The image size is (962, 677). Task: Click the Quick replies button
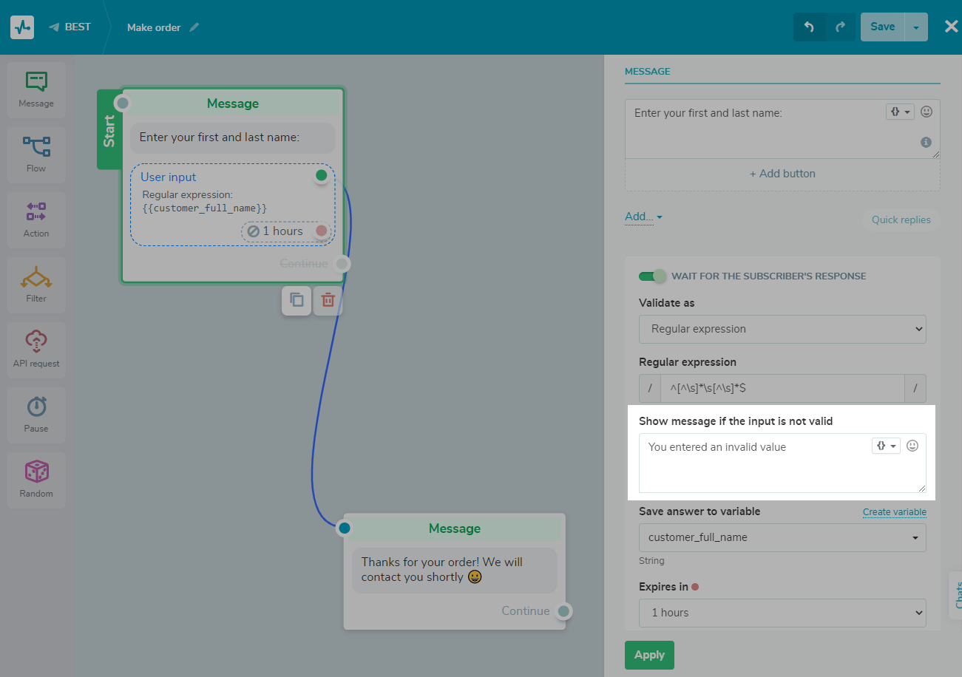point(901,220)
